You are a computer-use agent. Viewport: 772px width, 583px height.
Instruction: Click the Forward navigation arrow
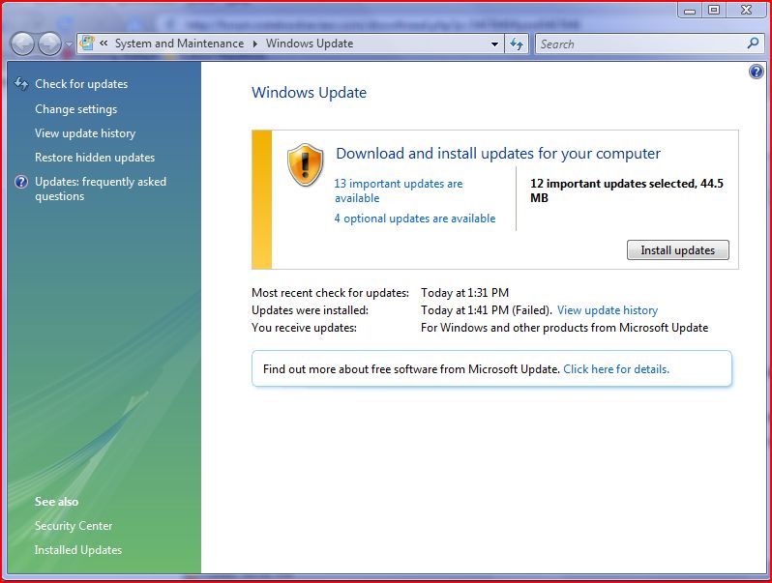coord(49,44)
